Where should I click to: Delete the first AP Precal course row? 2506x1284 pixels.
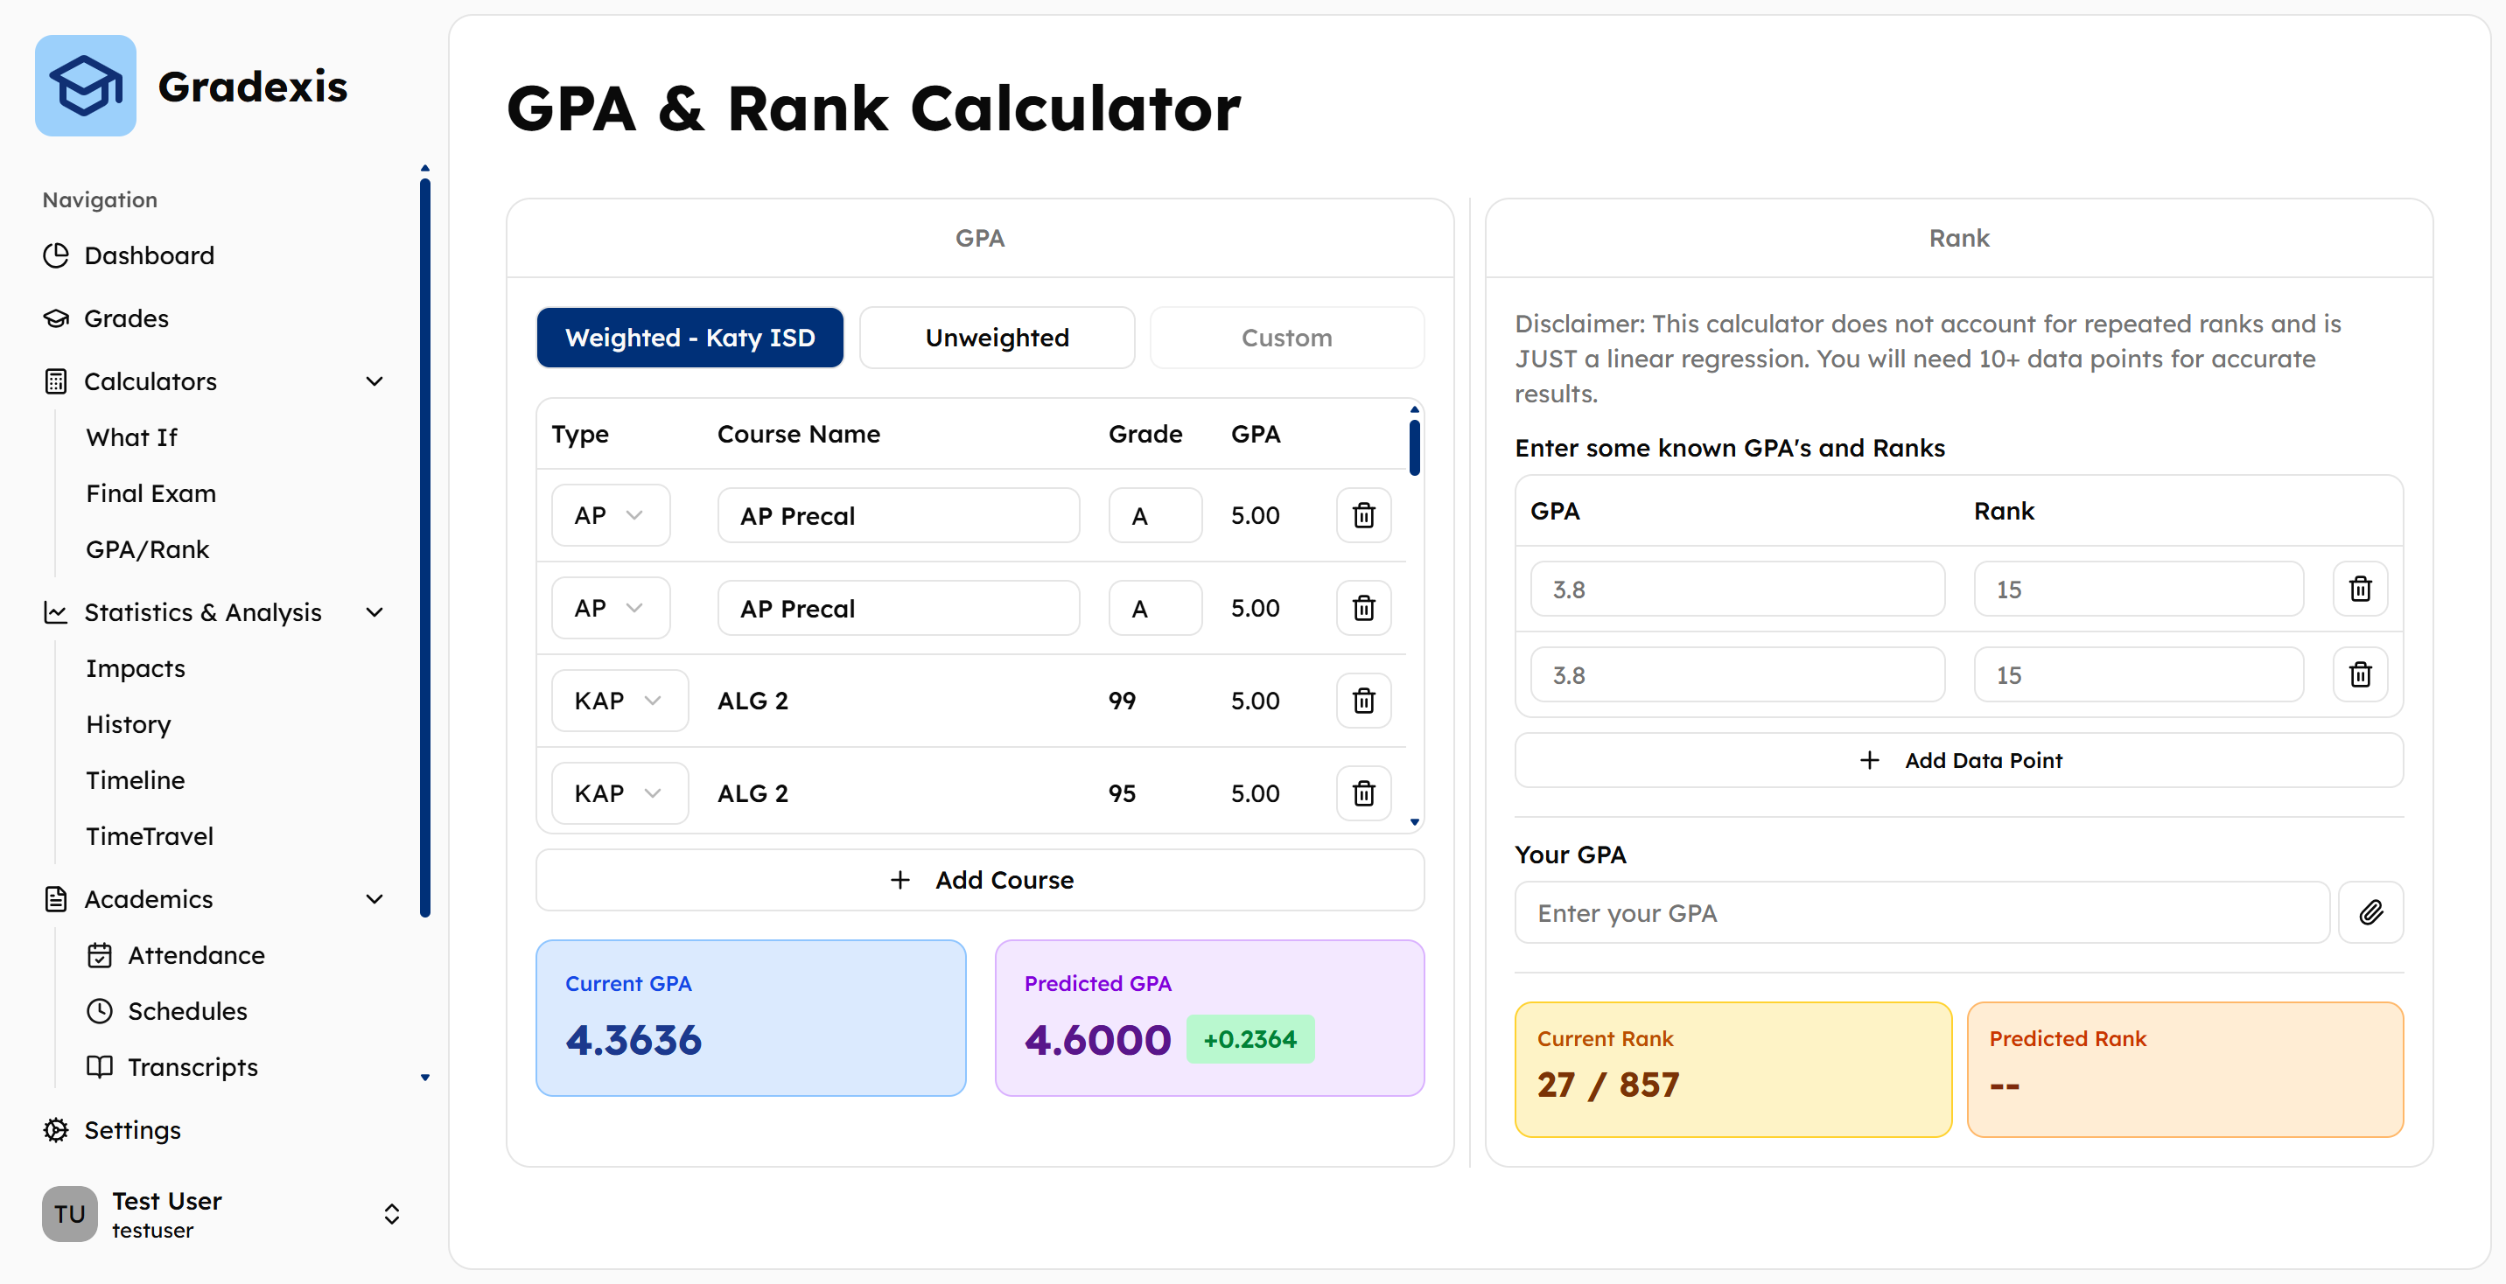[x=1363, y=515]
